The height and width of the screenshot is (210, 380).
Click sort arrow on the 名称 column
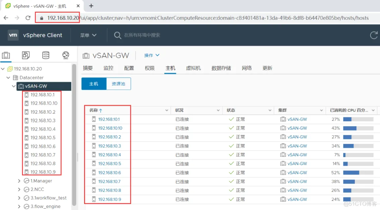[101, 111]
